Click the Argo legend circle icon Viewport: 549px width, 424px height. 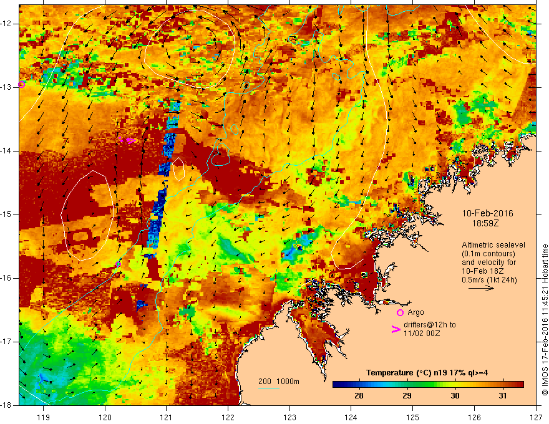[x=400, y=313]
